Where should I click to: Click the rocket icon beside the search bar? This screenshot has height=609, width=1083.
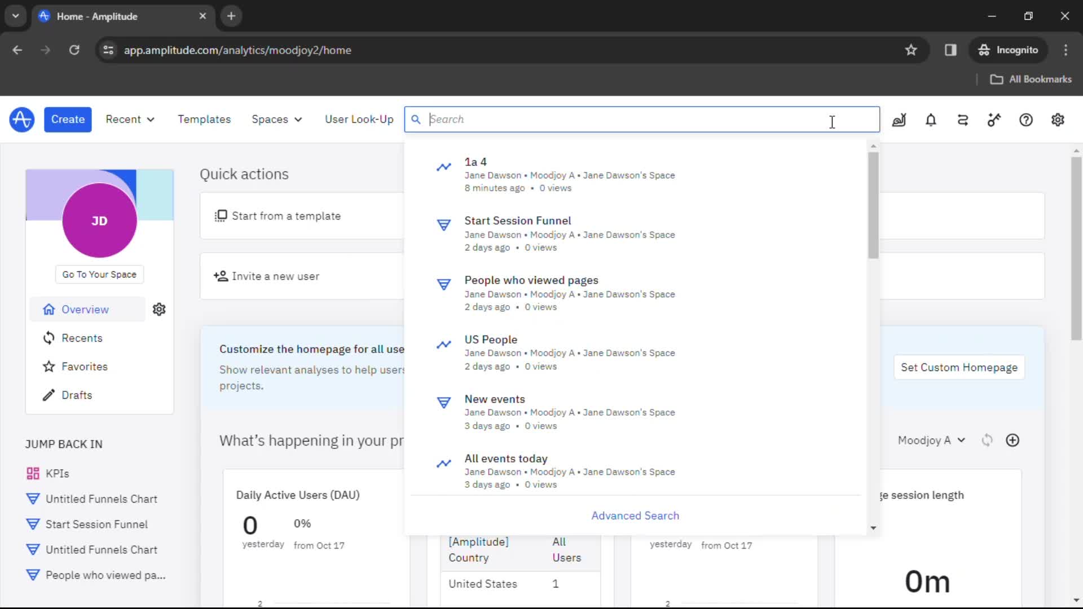[899, 120]
